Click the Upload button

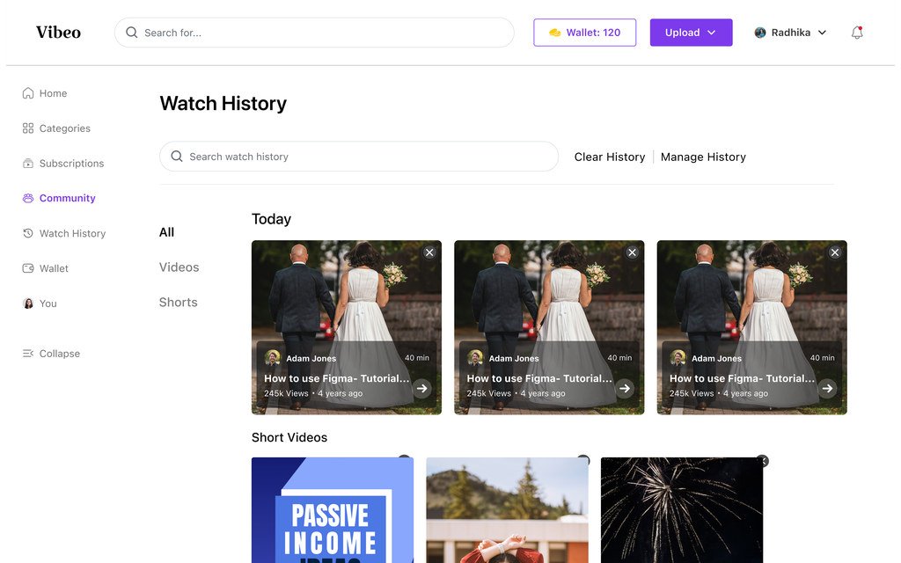pyautogui.click(x=691, y=33)
